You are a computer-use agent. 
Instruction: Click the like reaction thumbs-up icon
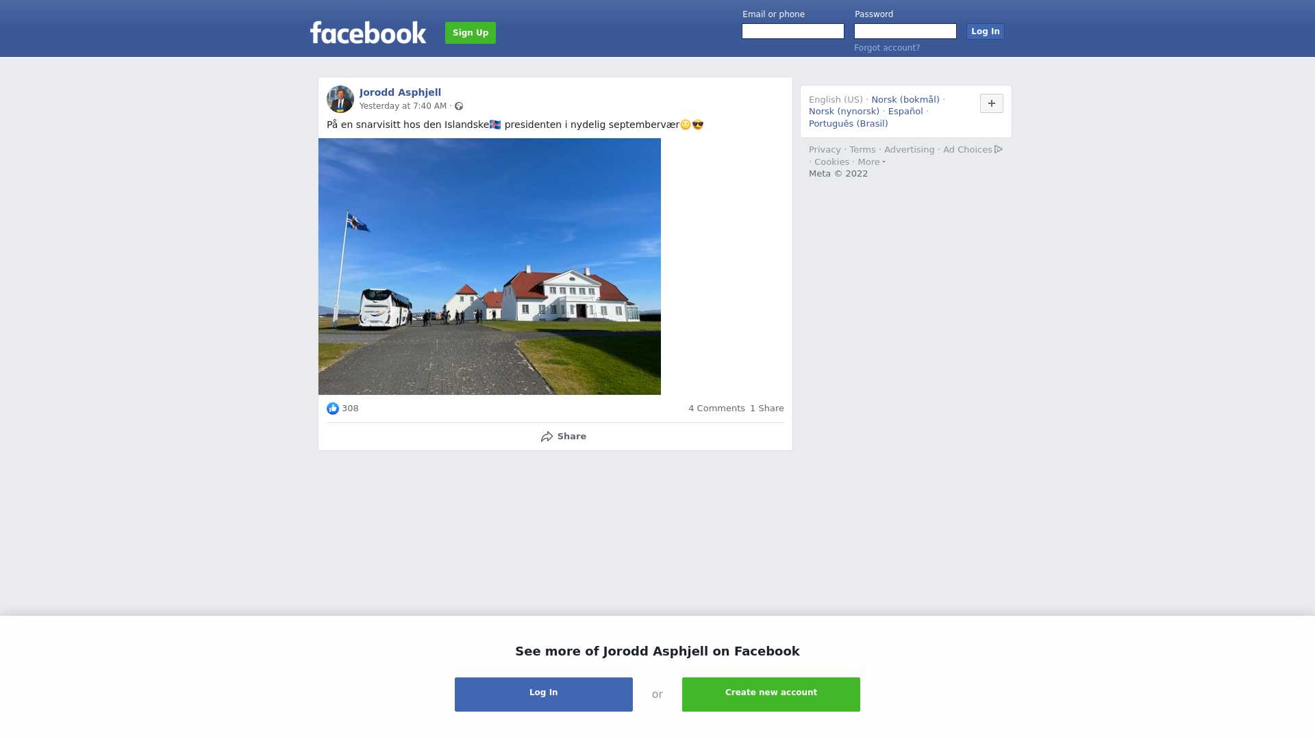(x=333, y=409)
